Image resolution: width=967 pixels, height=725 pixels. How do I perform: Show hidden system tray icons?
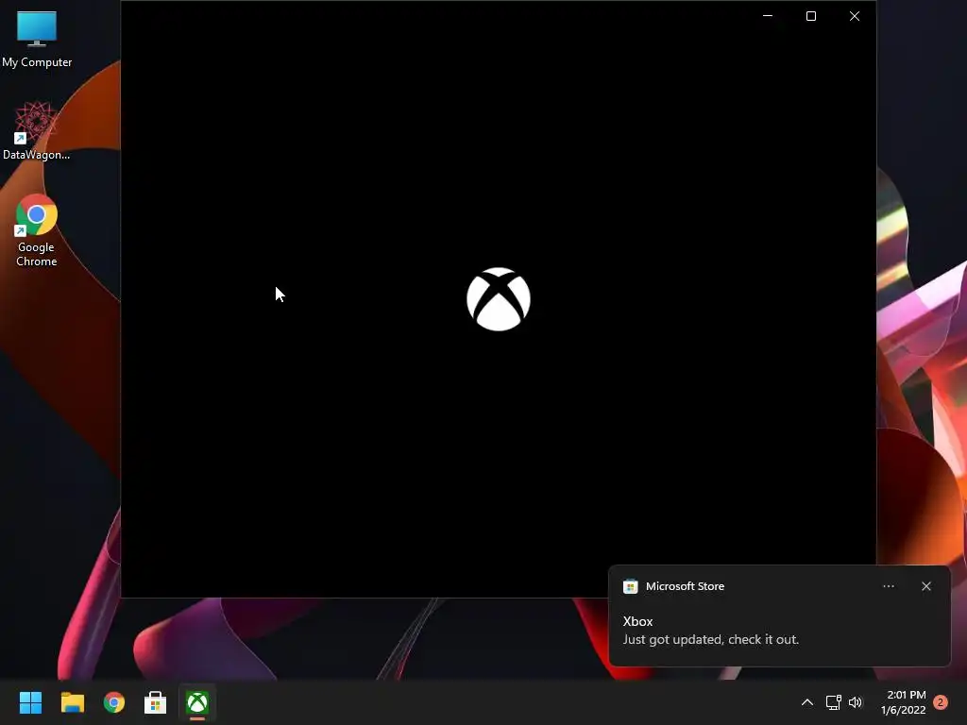pyautogui.click(x=806, y=702)
